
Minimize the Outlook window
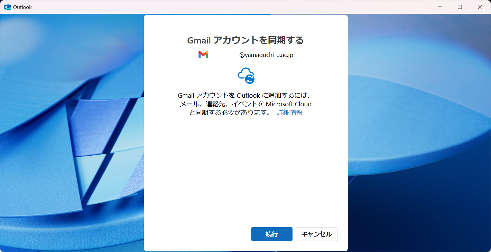439,7
